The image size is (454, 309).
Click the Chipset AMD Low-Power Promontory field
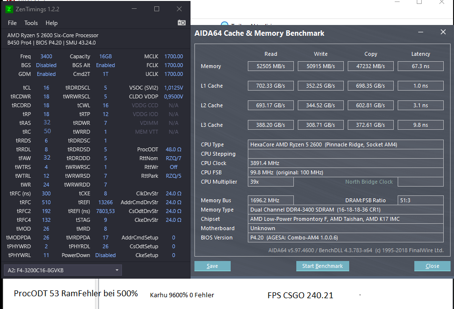[345, 219]
